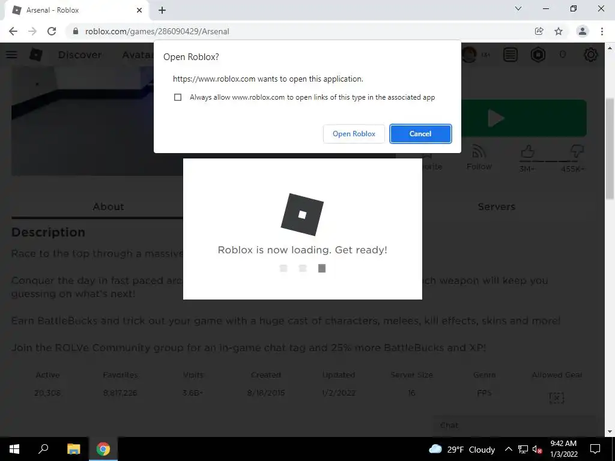Click the dislike count 455K+
The height and width of the screenshot is (461, 615).
572,169
